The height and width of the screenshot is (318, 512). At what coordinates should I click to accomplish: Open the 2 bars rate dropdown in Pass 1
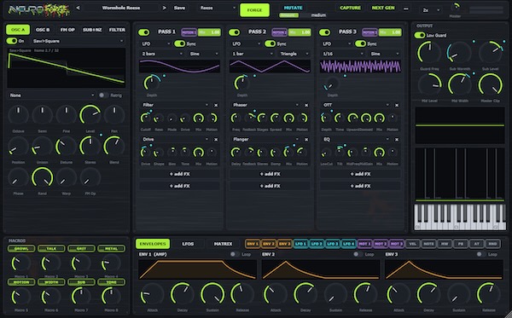click(x=161, y=54)
